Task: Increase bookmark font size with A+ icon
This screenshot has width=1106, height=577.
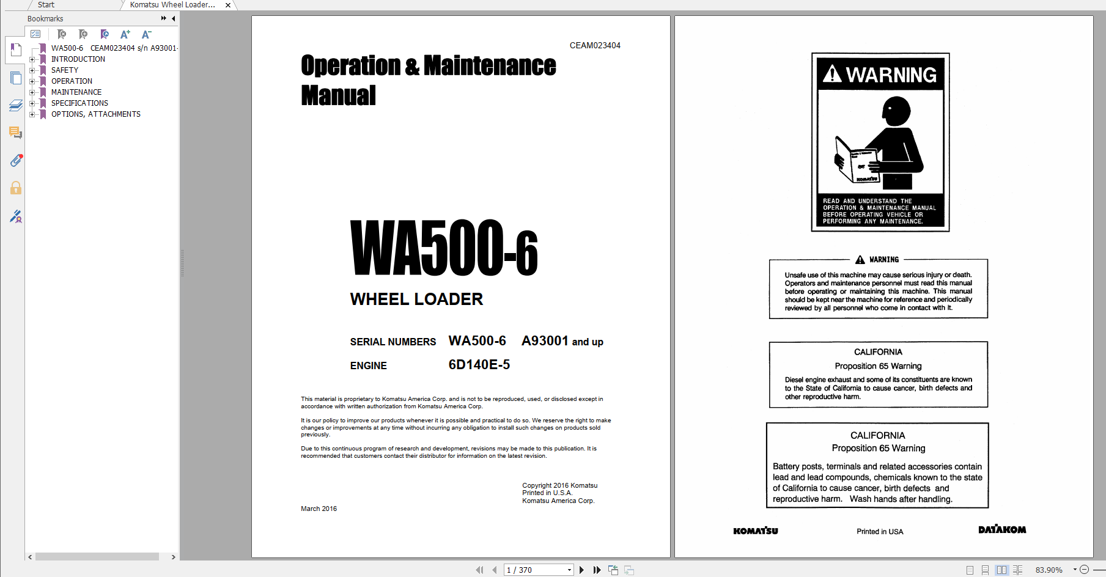Action: click(x=125, y=34)
